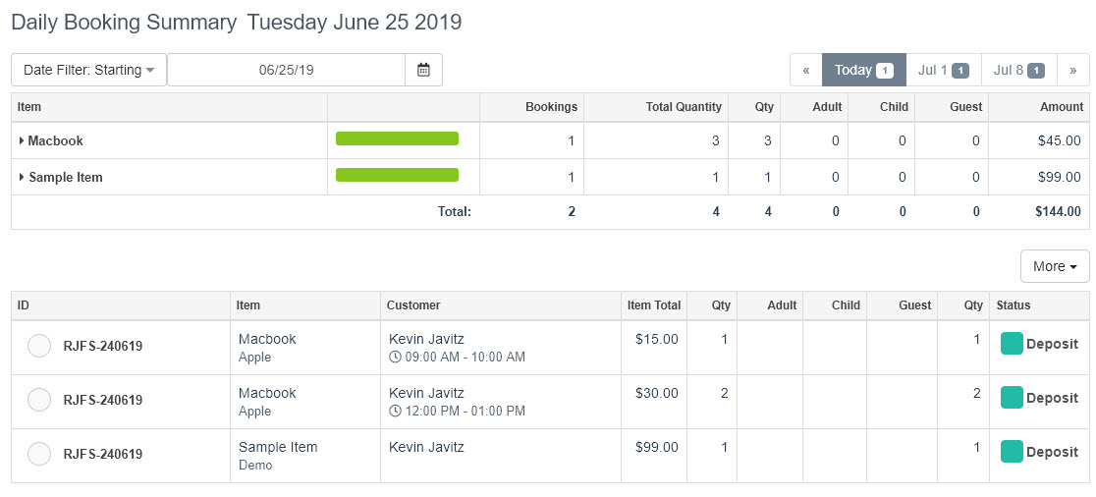Open booking RJFS-240619 for the 09:00 AM slot
Image resolution: width=1096 pixels, height=497 pixels.
click(x=103, y=346)
